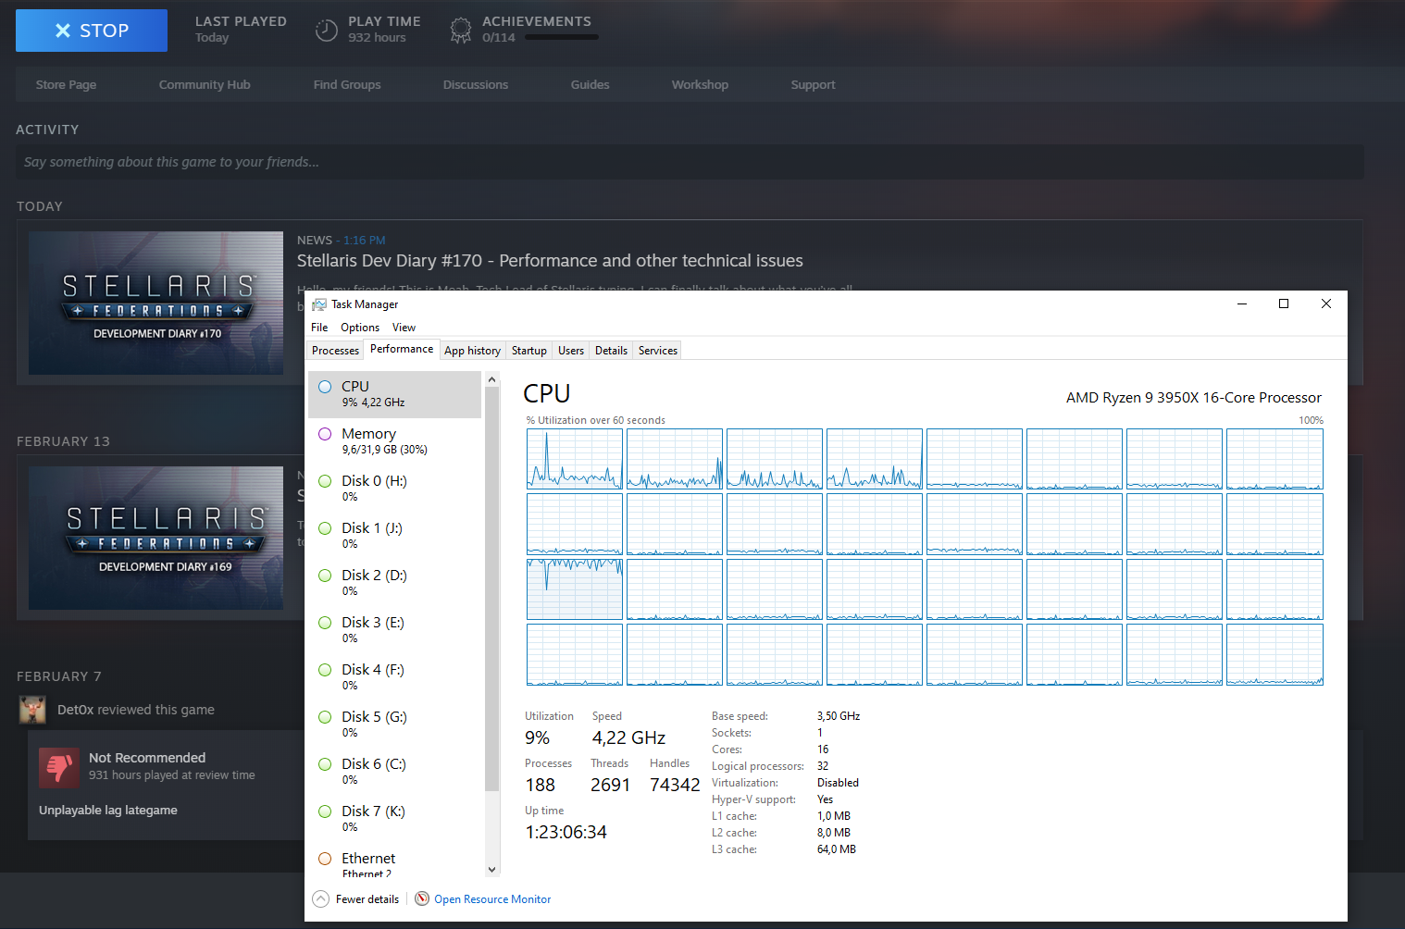Screen dimensions: 1405x929
Task: Select Disk 2 (D:) in resource list
Action: [x=394, y=583]
